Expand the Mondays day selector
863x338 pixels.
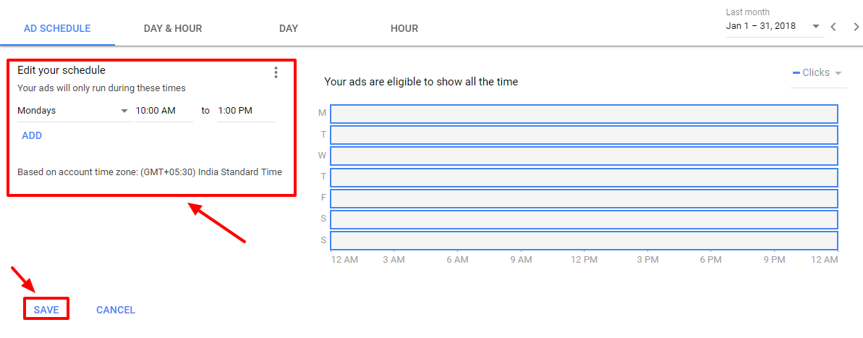(73, 111)
